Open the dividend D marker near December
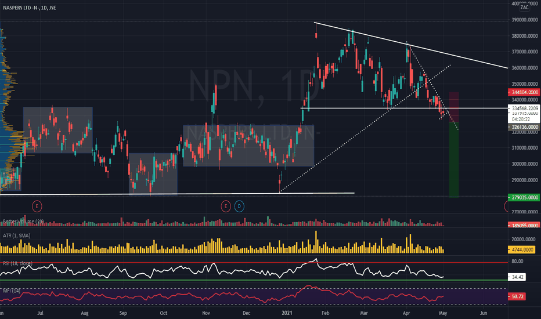541x319 pixels. 239,206
